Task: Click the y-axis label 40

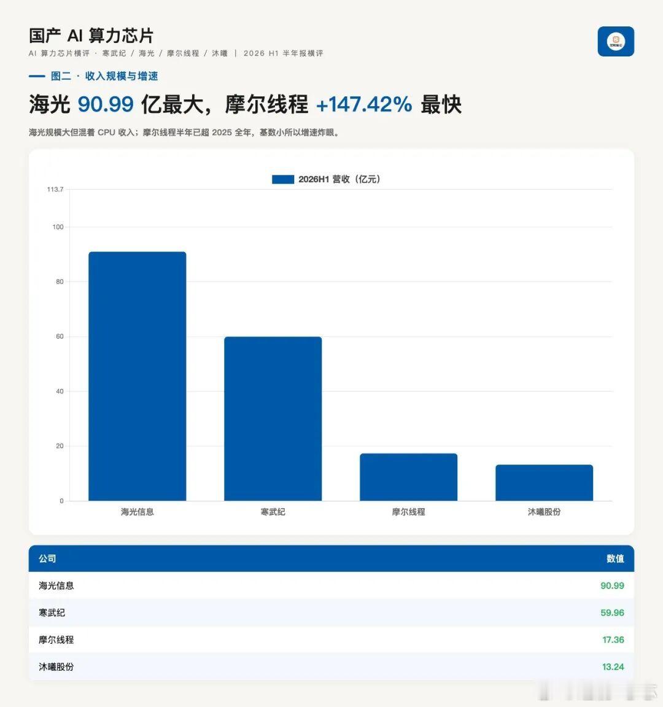Action: [60, 392]
